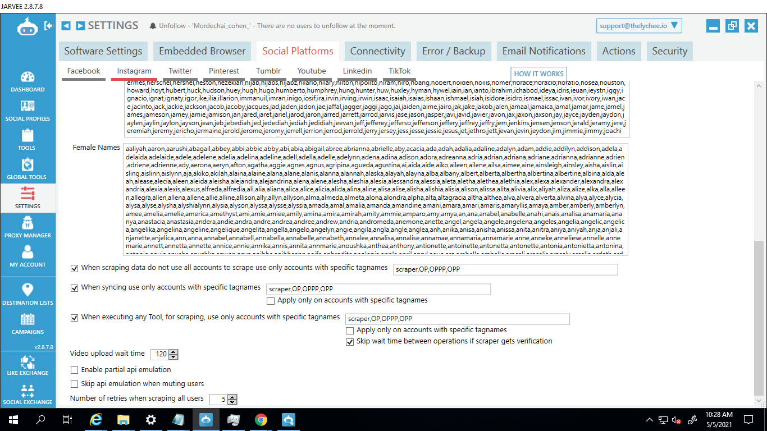This screenshot has width=767, height=431.
Task: Click the settings page vertical scrollbar
Action: click(759, 317)
